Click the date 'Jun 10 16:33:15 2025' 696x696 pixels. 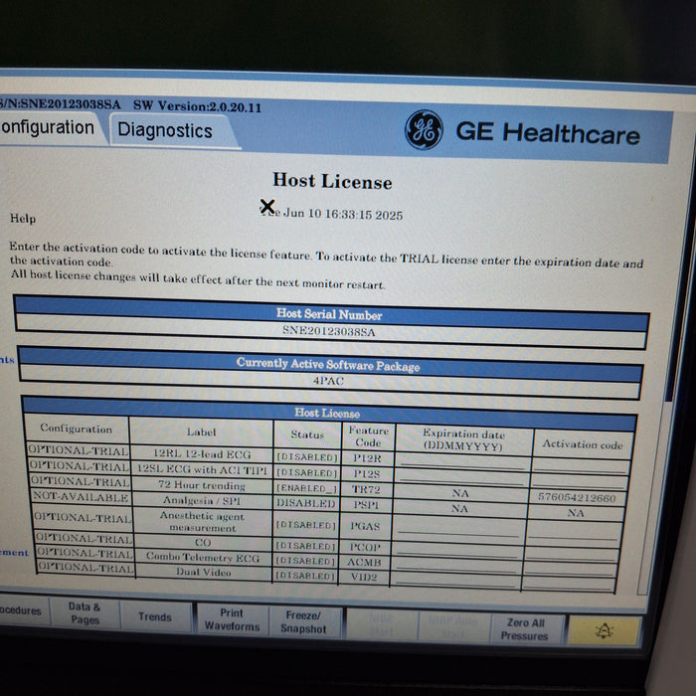click(x=343, y=215)
